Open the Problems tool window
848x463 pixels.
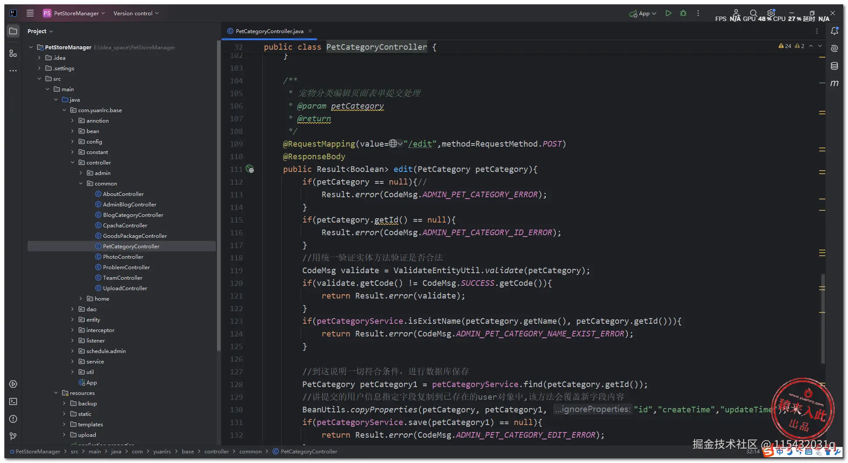(x=13, y=419)
